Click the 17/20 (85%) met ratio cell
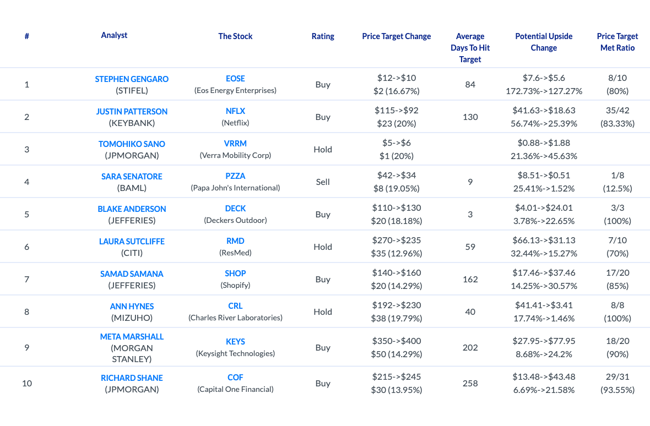650x426 pixels. point(617,279)
